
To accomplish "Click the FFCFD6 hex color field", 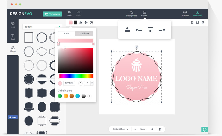I will tap(69, 83).
